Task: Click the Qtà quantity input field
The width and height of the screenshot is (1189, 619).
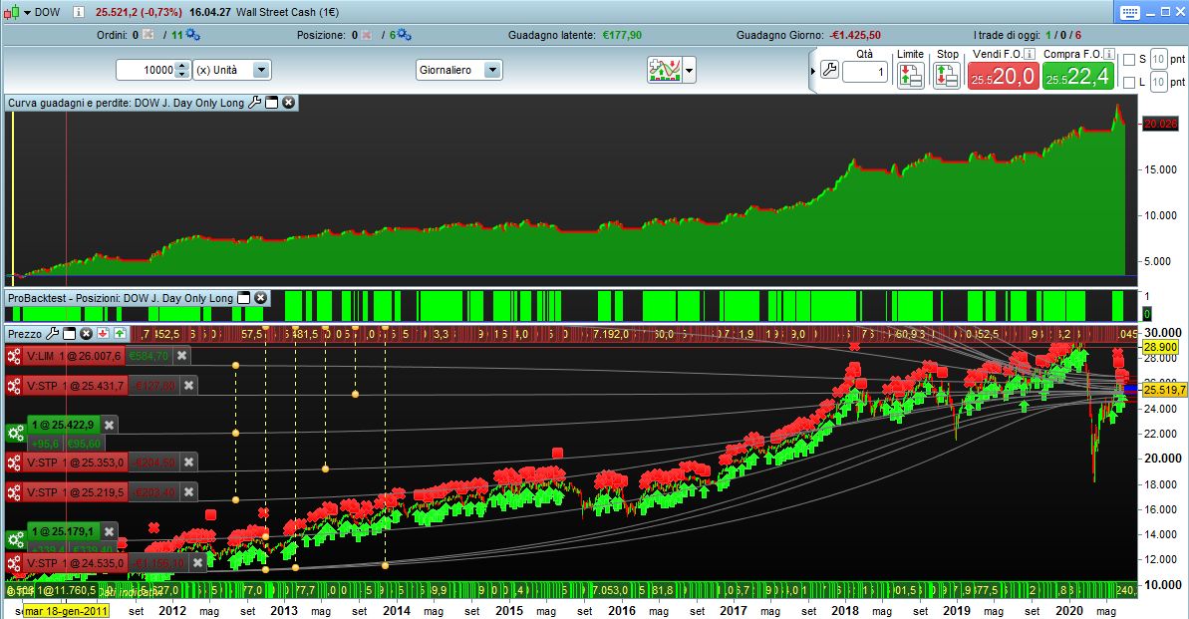Action: click(x=864, y=72)
